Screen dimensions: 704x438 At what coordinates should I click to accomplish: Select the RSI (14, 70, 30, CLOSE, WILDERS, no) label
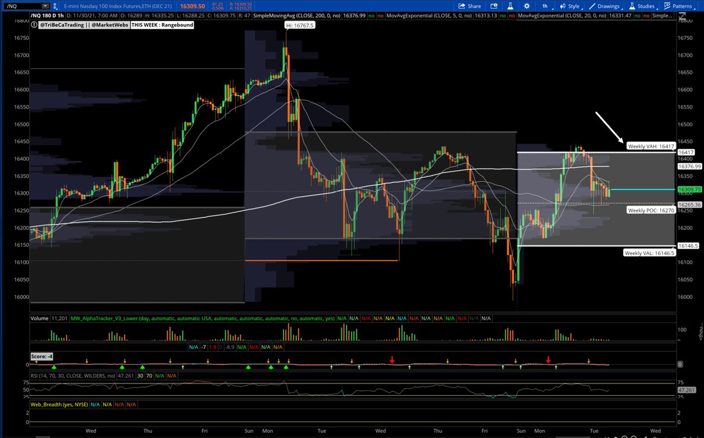coord(72,376)
